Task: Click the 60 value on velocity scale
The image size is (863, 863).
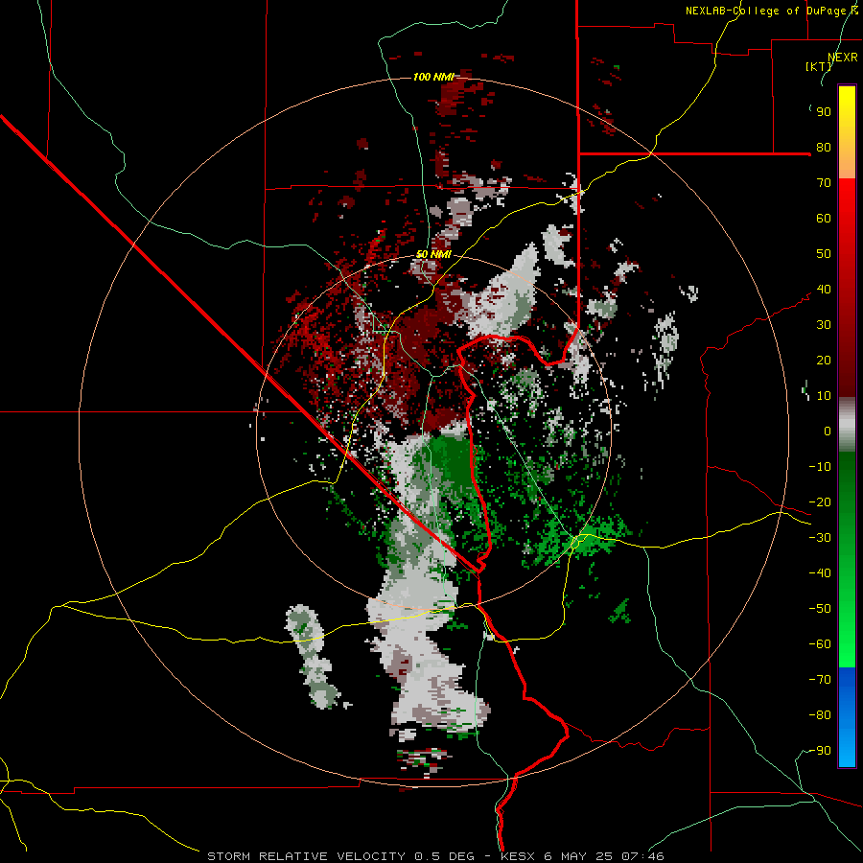Action: coord(824,219)
